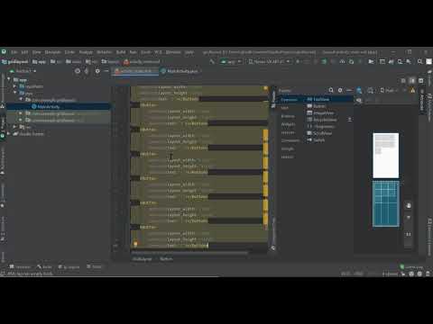433x324 pixels.
Task: Collapse the app module tree node
Action: (x=9, y=79)
